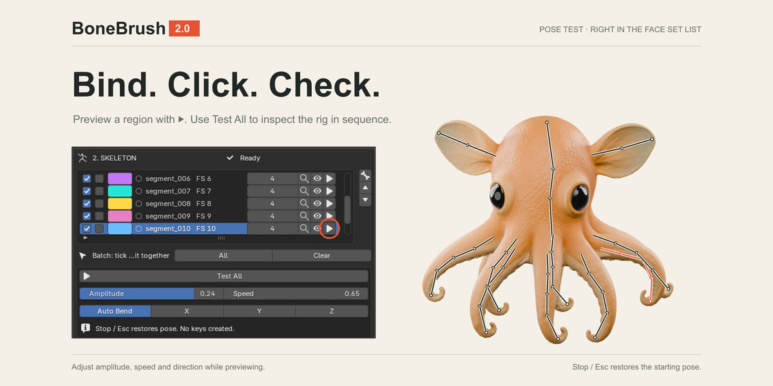This screenshot has height=386, width=773.
Task: Click the magnifier icon for segment_006
Action: 304,178
